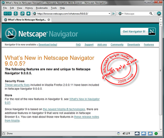Click the Download today! link
The width and height of the screenshot is (164, 138).
coord(48,45)
